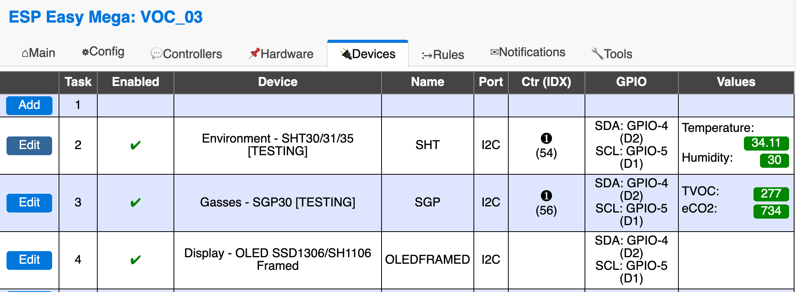
Task: Click the green eCO2 value 734
Action: (771, 211)
